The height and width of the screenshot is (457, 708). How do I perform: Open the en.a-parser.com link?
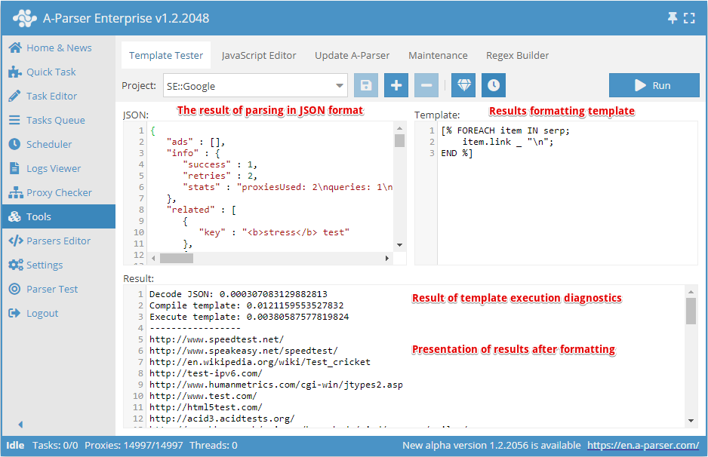[x=642, y=445]
